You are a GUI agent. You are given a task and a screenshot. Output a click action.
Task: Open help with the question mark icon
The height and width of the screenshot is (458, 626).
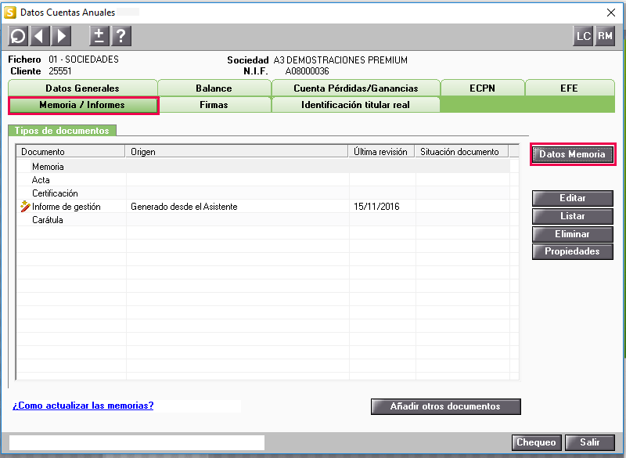click(x=121, y=36)
